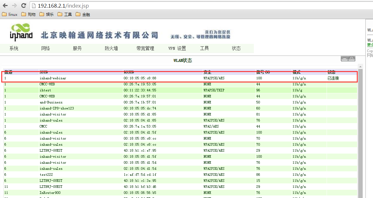Viewport: 373px width, 198px height.
Task: Open the 防火墙 menu
Action: coord(111,49)
